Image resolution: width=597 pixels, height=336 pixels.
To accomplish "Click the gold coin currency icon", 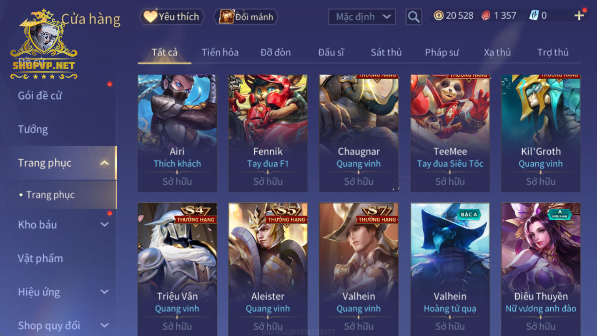I will (439, 15).
